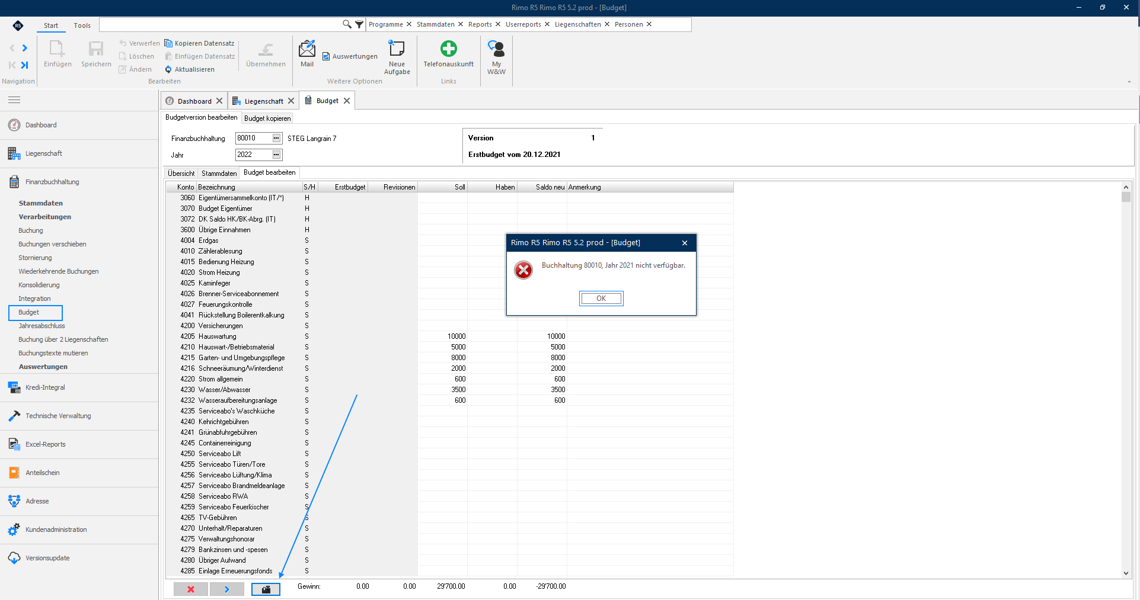Open the Finanzbuchhaltung lookup dropdown
1140x600 pixels.
[276, 138]
